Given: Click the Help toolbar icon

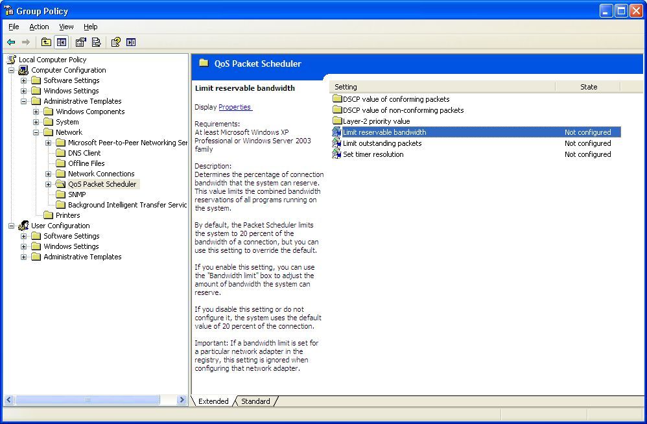Looking at the screenshot, I should (x=116, y=42).
